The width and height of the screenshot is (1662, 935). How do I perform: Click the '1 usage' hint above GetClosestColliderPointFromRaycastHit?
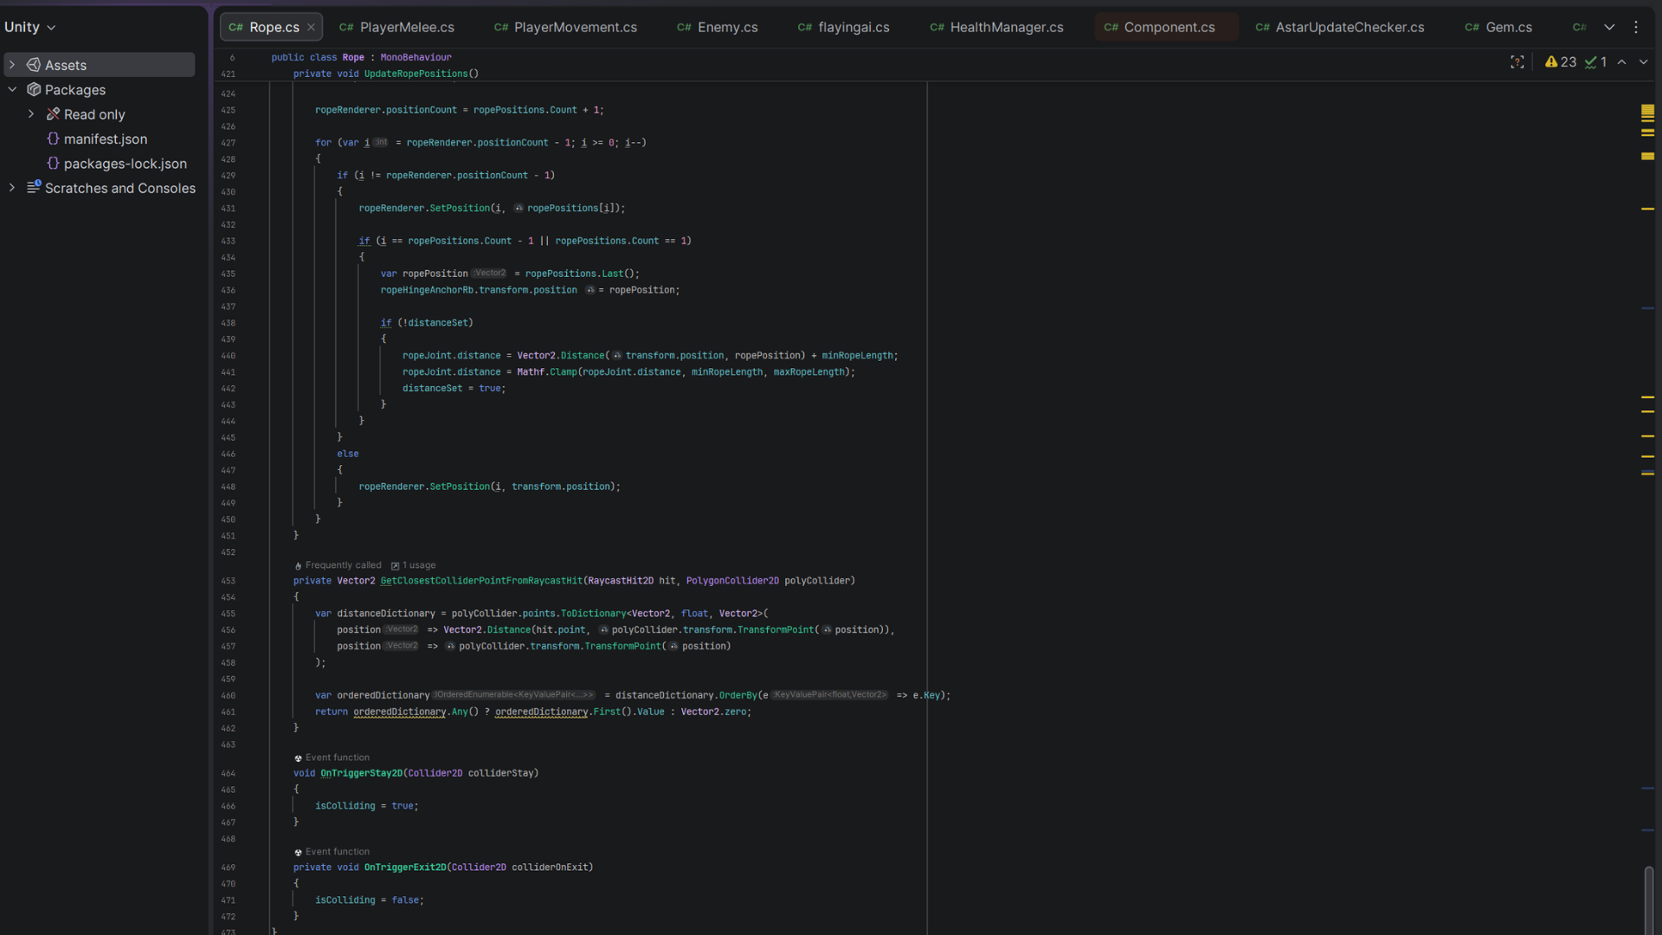pyautogui.click(x=415, y=565)
